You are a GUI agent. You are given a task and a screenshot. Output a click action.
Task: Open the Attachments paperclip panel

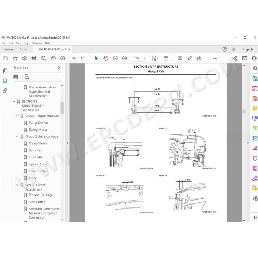(x=5, y=91)
